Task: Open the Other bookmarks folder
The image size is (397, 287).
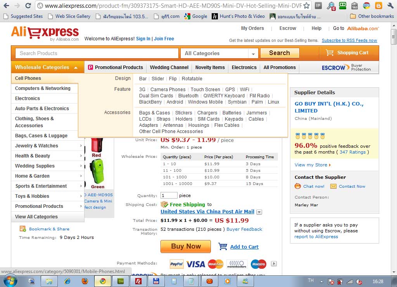Action: pos(372,16)
